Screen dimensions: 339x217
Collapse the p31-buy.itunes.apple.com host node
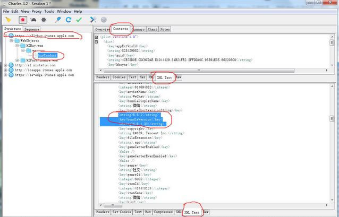click(6, 36)
